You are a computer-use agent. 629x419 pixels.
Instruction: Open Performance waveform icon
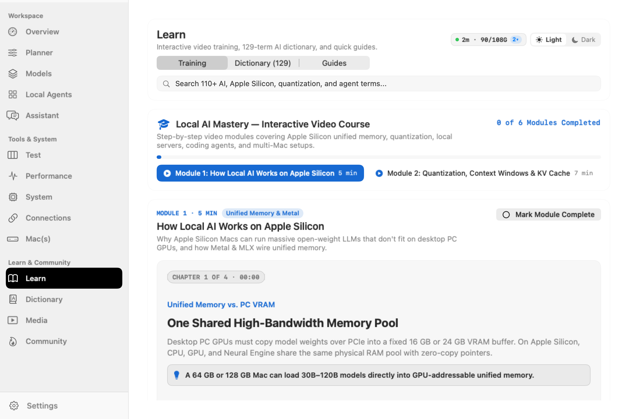(x=13, y=176)
